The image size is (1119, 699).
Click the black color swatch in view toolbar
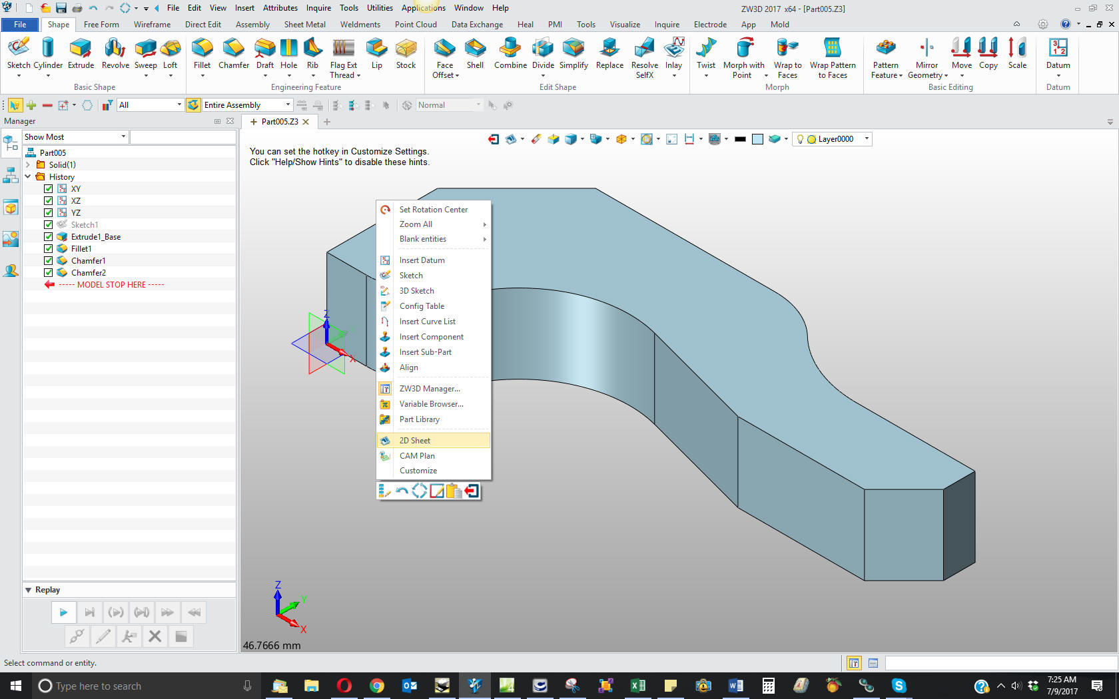[740, 139]
